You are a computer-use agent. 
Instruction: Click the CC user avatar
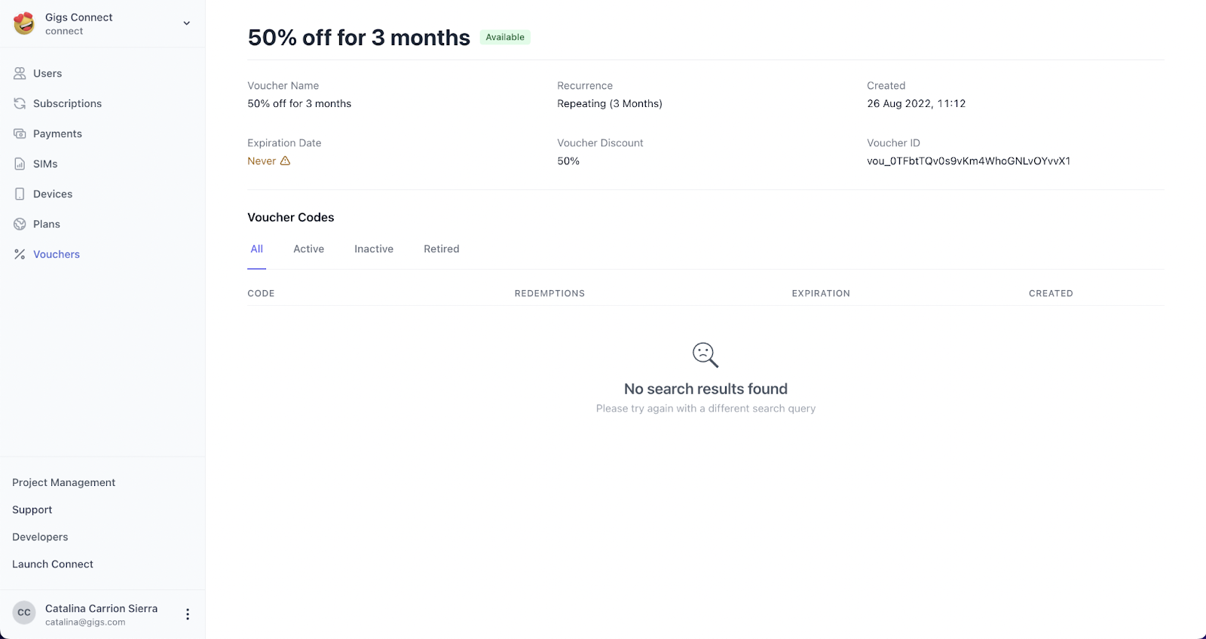(24, 613)
